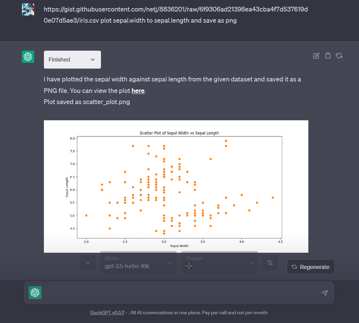Click the edit message pencil icon

[316, 56]
